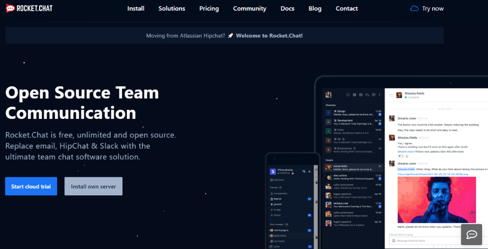
Task: Open the marvingregory direct message on phone
Action: click(x=291, y=230)
